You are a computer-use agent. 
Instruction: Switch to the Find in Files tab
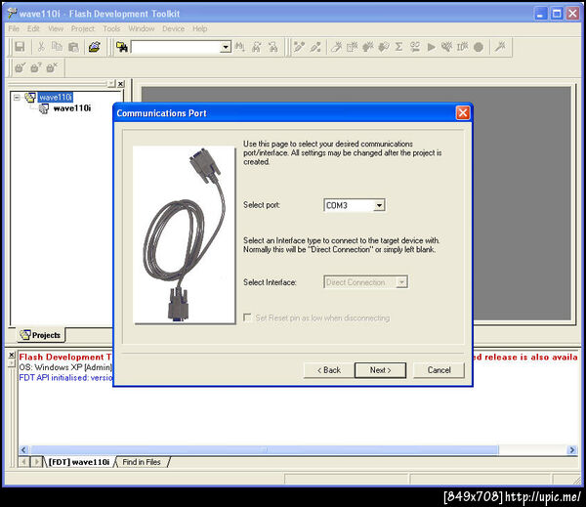142,462
